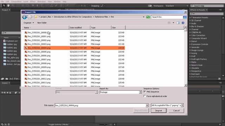Click the timeline zoom slider at bottom
The image size is (225, 126).
(x=104, y=125)
